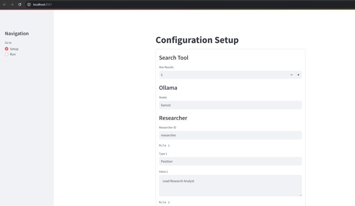The width and height of the screenshot is (355, 206).
Task: Click the browser back arrow
Action: click(x=5, y=4)
